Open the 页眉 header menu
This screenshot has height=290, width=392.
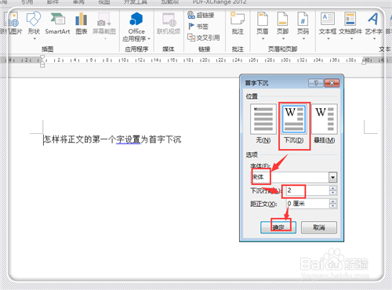[x=263, y=26]
